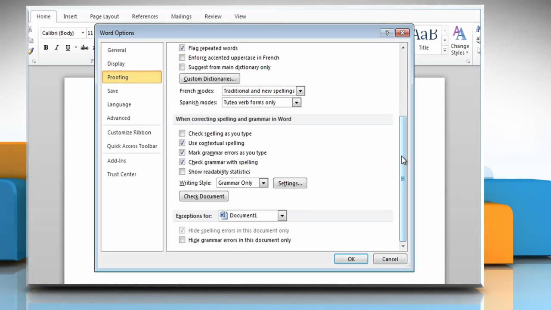Apply Italic formatting in the ribbon
Viewport: 551px width, 310px height.
56,48
